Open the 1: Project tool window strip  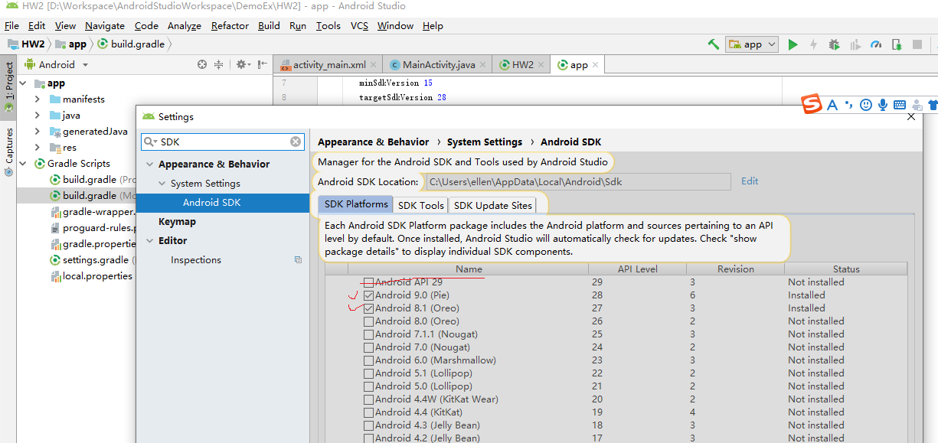[9, 87]
